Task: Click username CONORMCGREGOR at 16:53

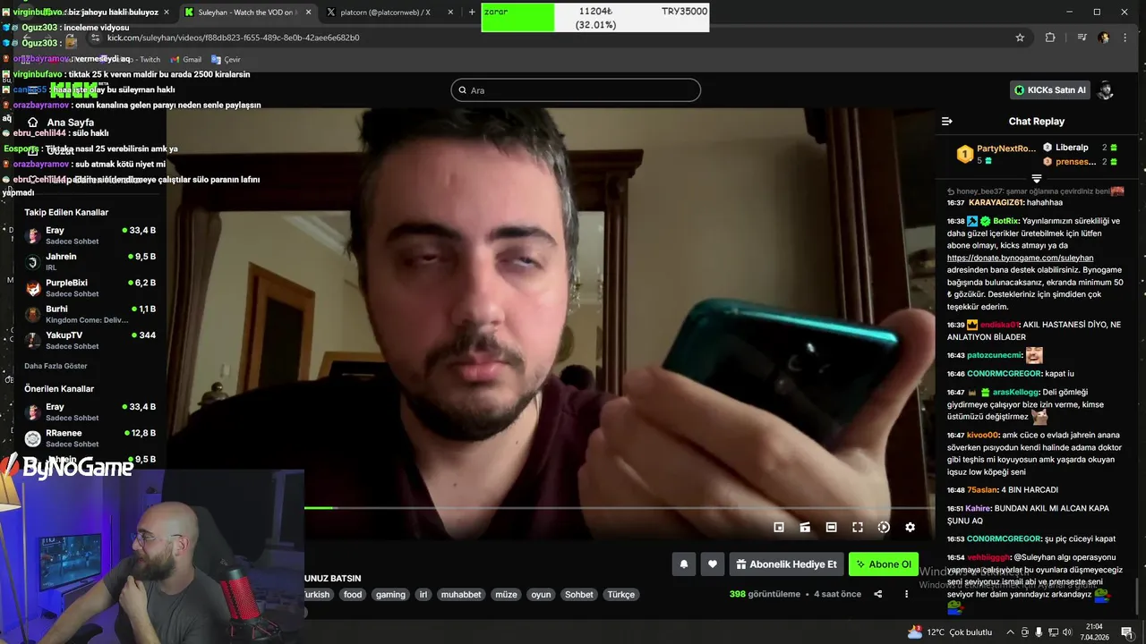Action: (x=1005, y=539)
